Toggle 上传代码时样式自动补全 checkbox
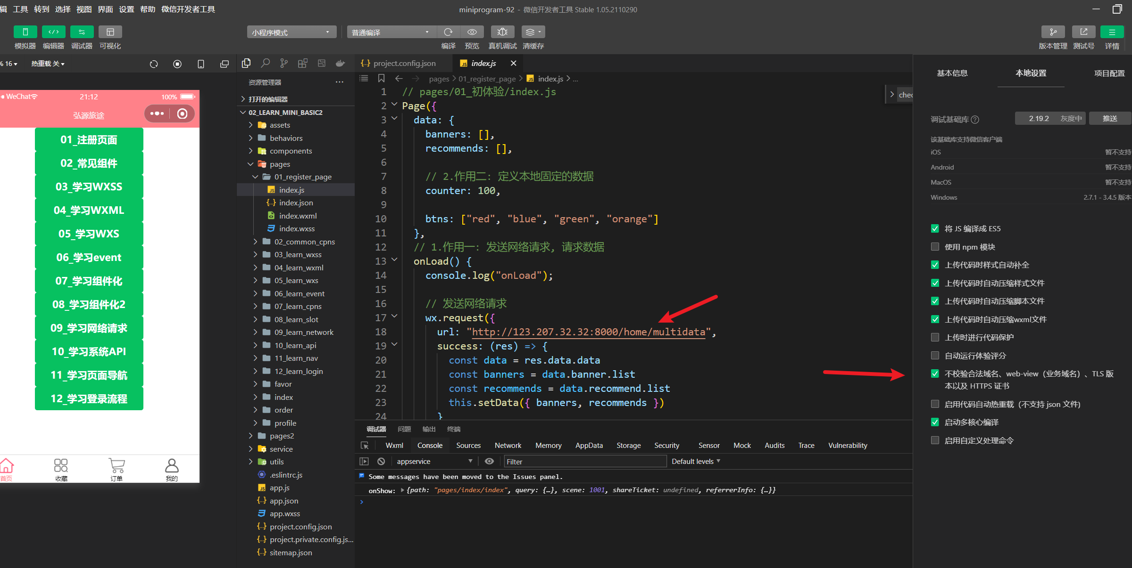1132x568 pixels. 935,265
